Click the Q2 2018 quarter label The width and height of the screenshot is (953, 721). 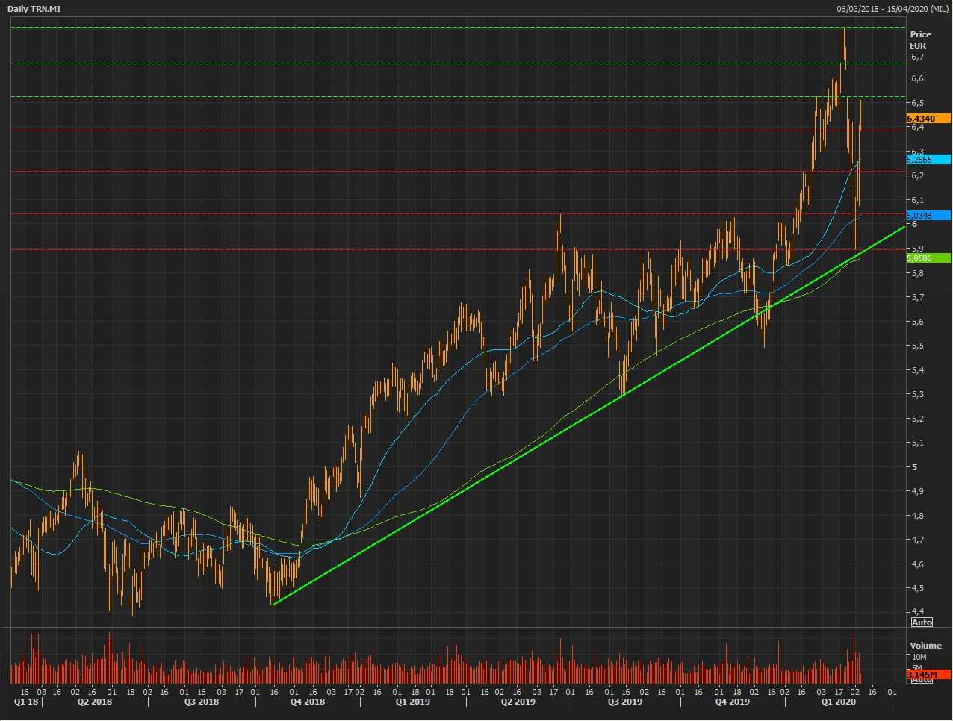pos(95,702)
